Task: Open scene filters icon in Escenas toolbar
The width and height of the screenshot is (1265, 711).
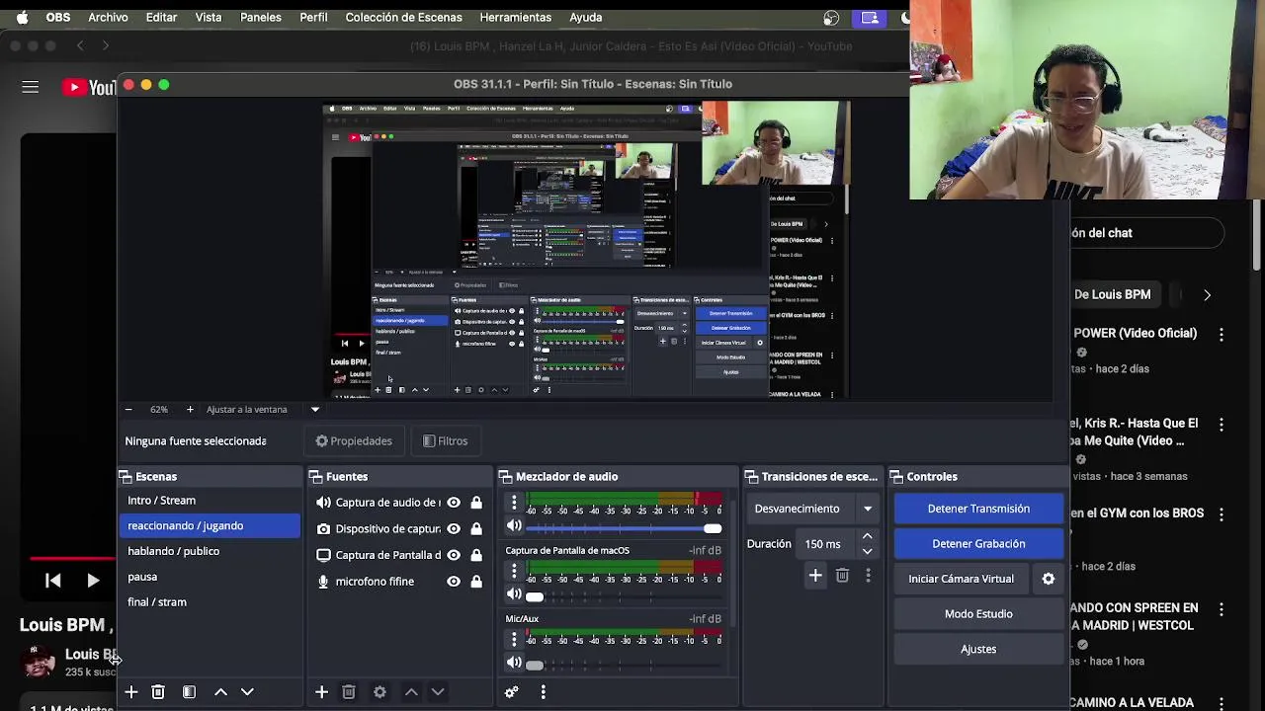Action: 189,692
